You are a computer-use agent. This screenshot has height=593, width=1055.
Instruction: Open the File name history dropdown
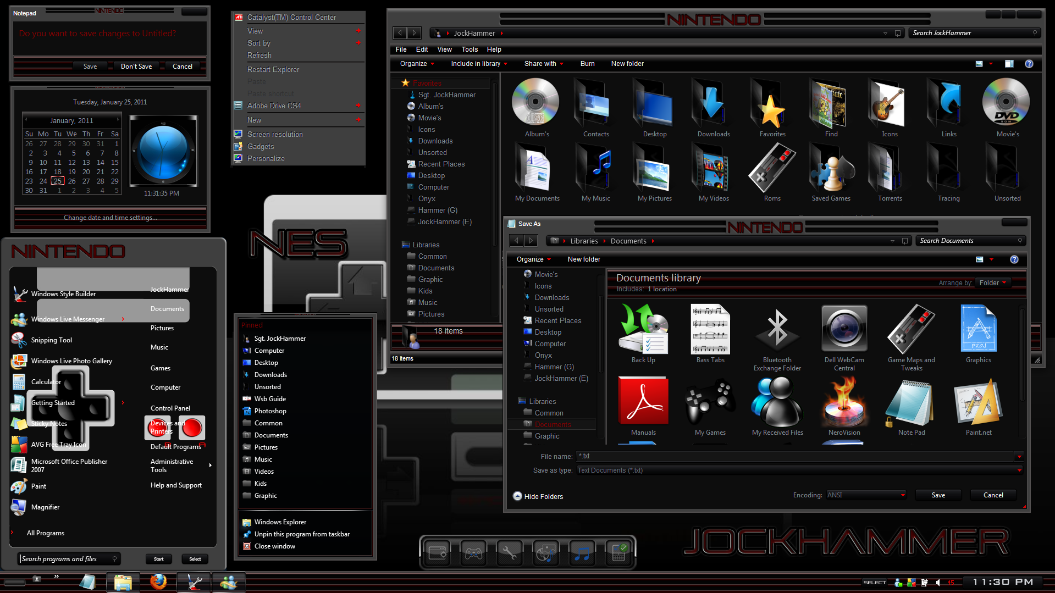coord(1019,456)
